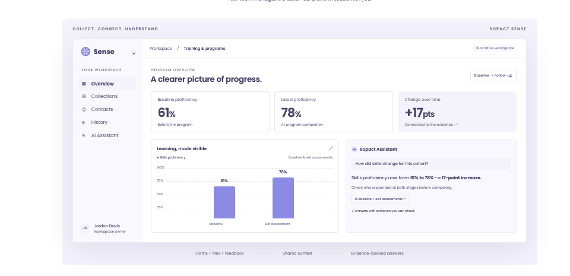Screen dimensions: 570x276
Task: Click the 61% label above the Baseline bar
Action: tap(224, 181)
